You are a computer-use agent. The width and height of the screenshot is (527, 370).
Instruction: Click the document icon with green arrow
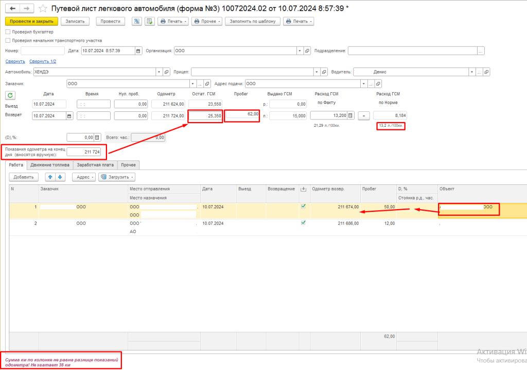[x=150, y=21]
